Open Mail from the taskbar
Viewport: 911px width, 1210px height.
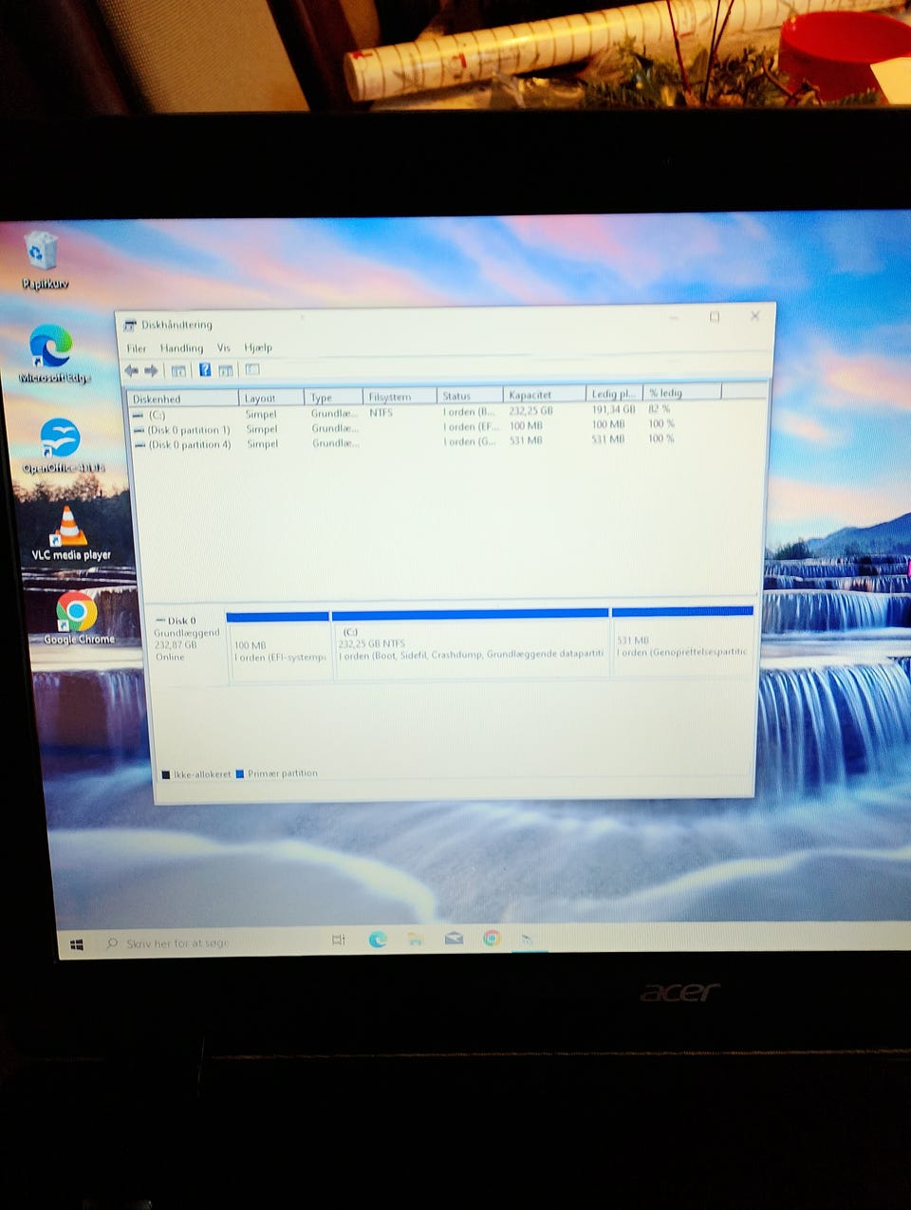tap(454, 939)
